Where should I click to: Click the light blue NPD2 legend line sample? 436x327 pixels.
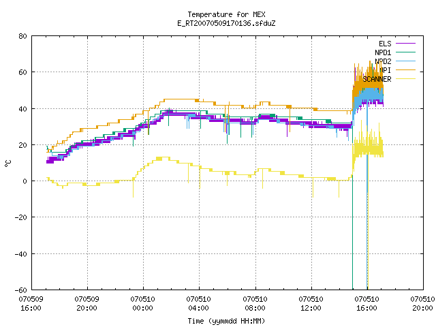tap(405, 61)
